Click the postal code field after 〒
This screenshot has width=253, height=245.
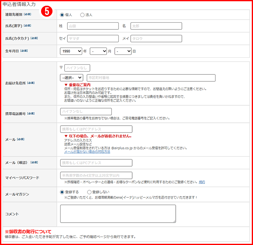(77, 68)
